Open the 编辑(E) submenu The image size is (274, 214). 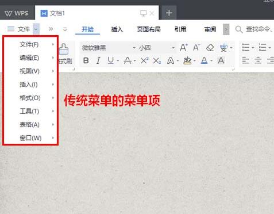[x=30, y=58]
